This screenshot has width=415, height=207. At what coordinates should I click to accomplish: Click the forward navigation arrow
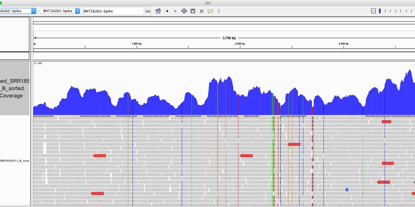[175, 11]
